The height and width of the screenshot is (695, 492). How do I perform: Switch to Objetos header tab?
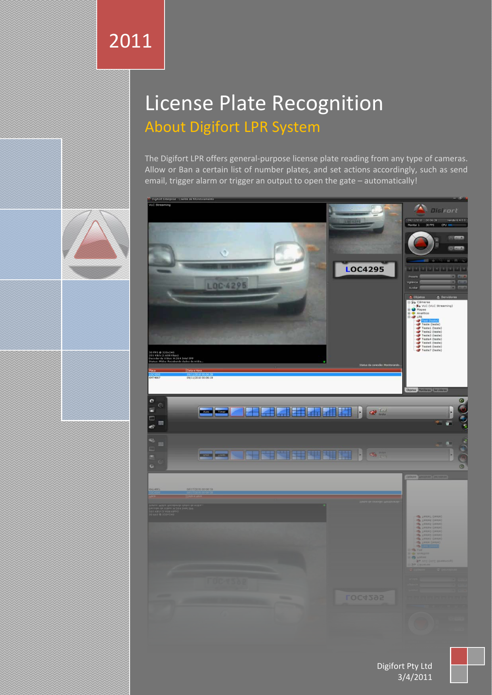(x=417, y=297)
